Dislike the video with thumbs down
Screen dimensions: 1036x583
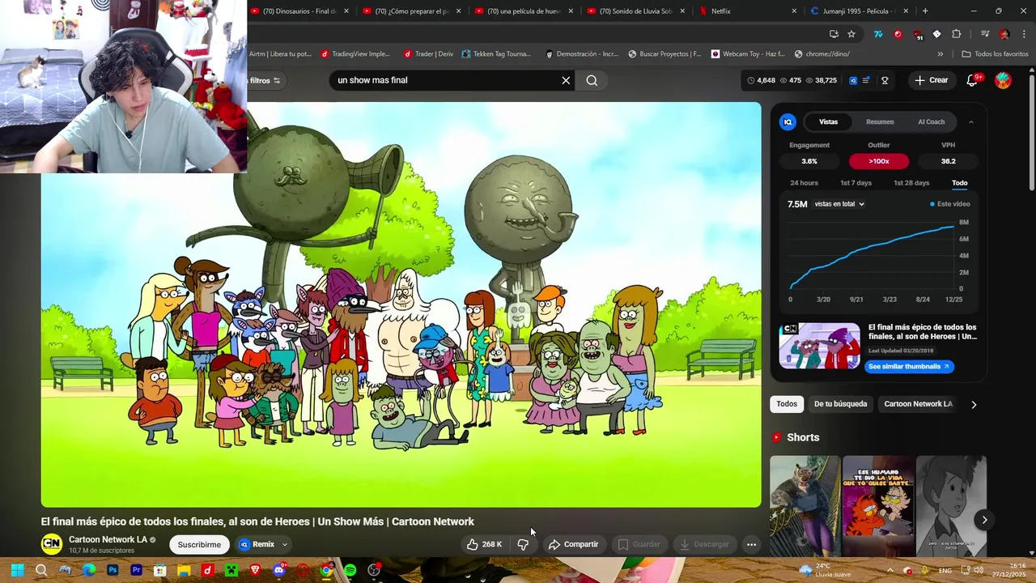523,544
